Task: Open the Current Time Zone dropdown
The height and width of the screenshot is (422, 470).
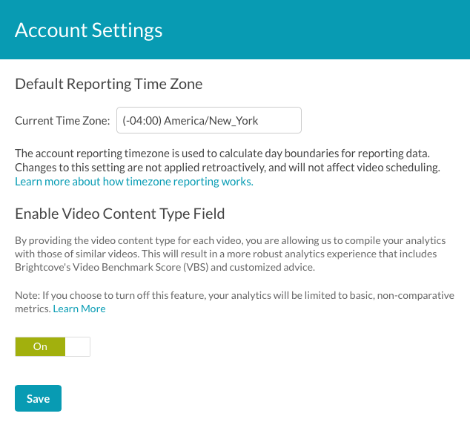Action: (209, 120)
